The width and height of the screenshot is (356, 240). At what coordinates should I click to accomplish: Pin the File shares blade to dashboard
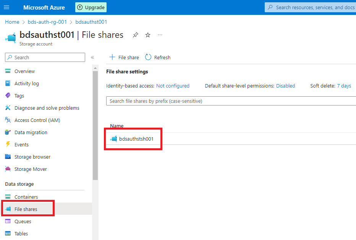[136, 35]
